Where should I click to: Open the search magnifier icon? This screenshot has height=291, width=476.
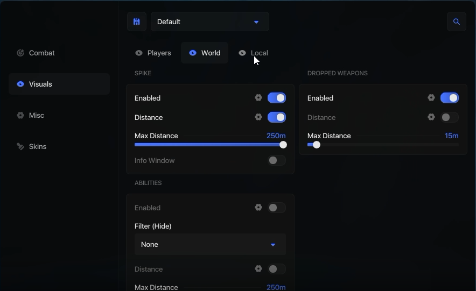pos(456,22)
